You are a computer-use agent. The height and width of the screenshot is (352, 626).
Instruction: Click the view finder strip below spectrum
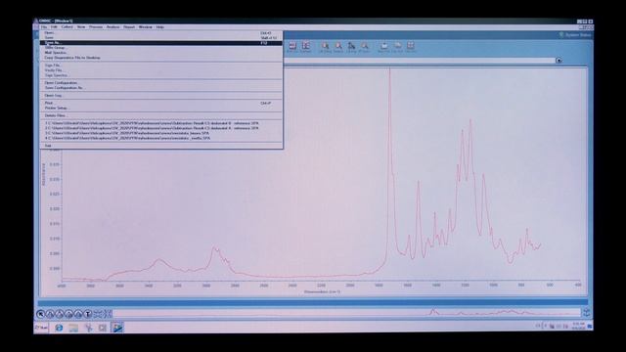click(x=347, y=312)
